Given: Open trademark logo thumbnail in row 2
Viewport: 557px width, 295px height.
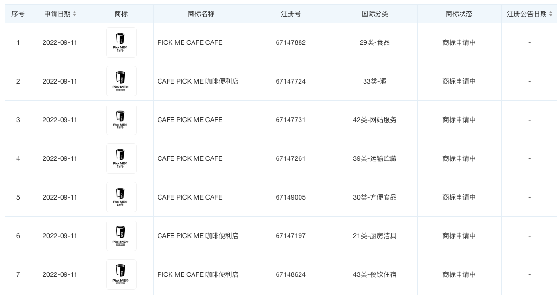Looking at the screenshot, I should point(121,81).
